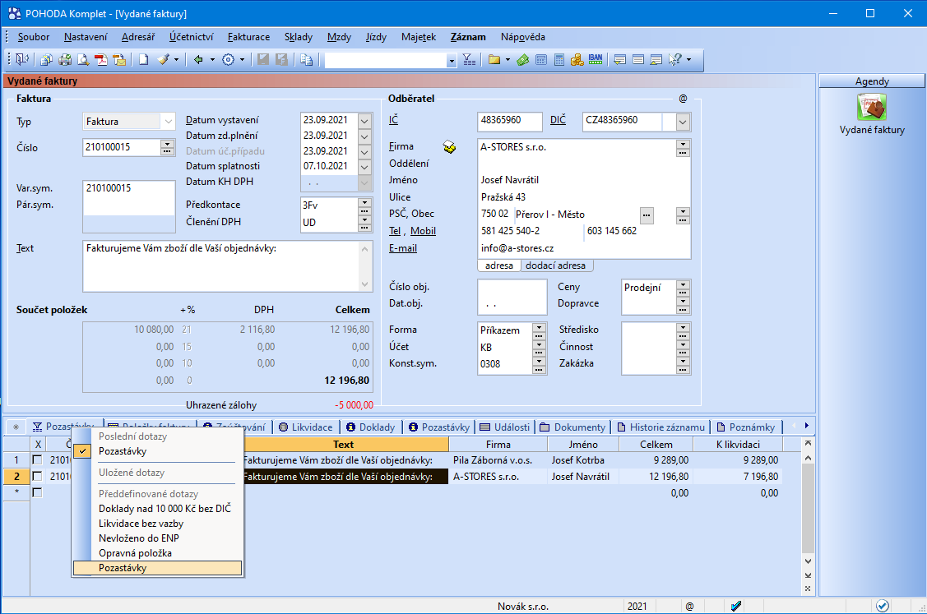Click the gold coins toolbar icon
927x614 pixels.
tap(577, 59)
